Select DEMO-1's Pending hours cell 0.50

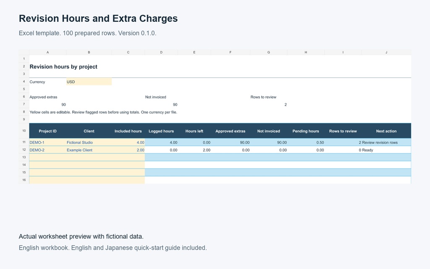click(306, 142)
